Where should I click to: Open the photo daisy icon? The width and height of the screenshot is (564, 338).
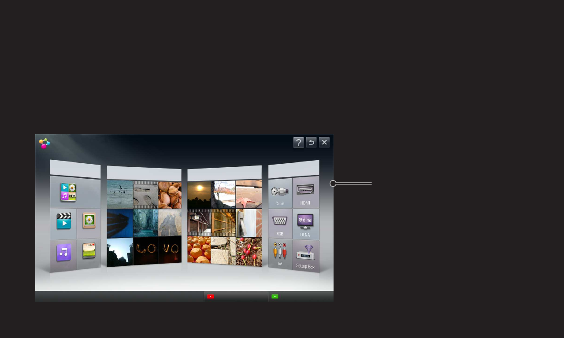pos(89,220)
